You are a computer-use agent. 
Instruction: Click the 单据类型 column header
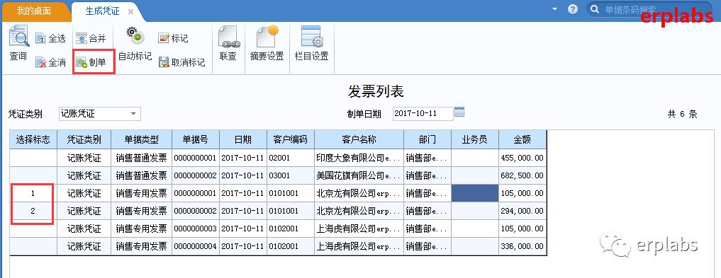142,139
